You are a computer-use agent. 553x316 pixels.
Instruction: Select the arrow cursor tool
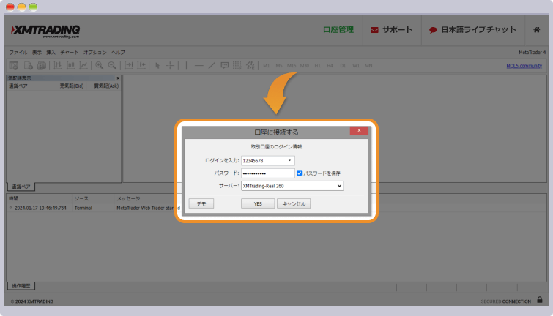coord(157,66)
